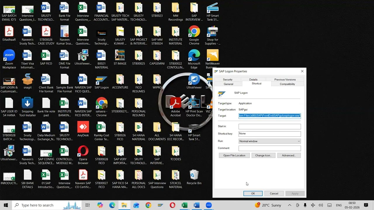Click Cancel in SAP Logon Properties
The height and width of the screenshot is (210, 374).
[274, 194]
